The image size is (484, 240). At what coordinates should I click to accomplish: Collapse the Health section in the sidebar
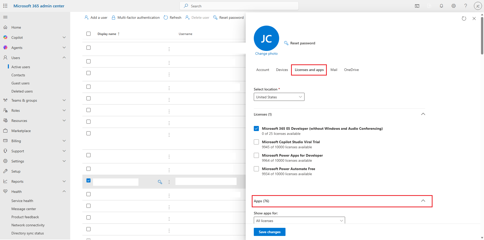point(64,192)
